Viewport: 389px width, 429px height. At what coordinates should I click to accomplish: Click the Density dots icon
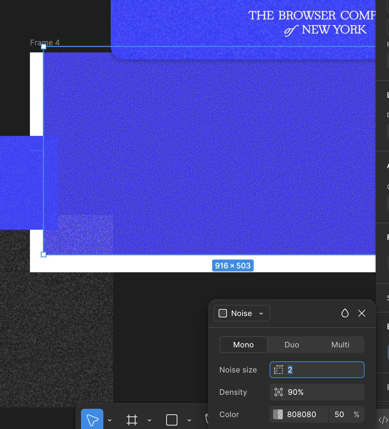click(x=279, y=392)
